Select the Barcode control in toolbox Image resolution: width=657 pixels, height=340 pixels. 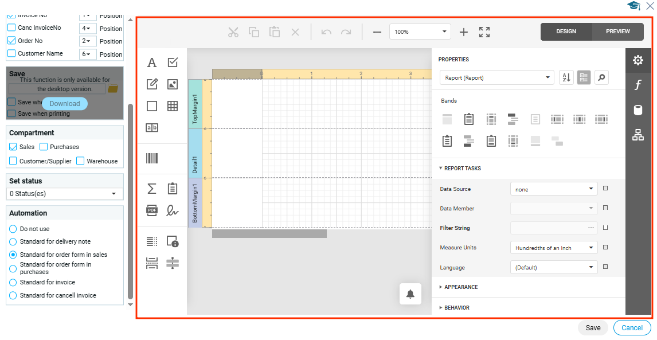[x=152, y=159]
